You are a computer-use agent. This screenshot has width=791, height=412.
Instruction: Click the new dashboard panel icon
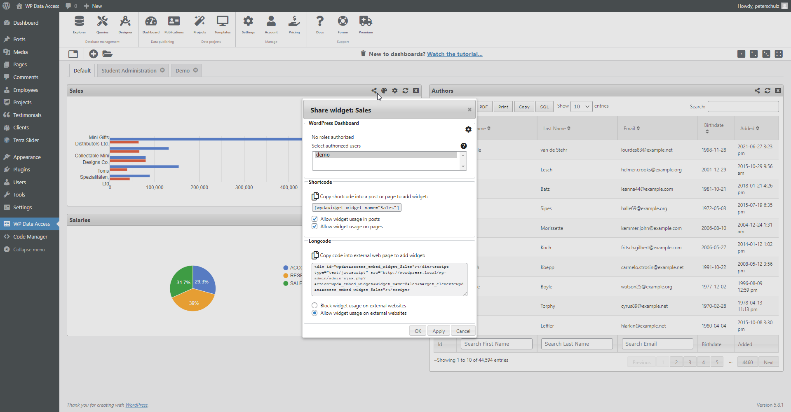coord(73,54)
